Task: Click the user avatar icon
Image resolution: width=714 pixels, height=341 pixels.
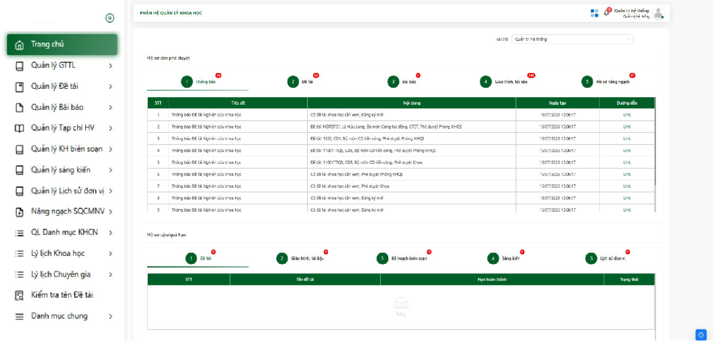Action: click(x=658, y=13)
